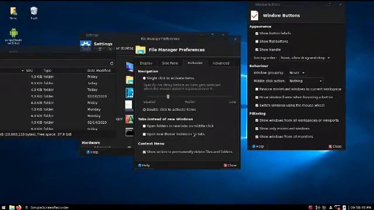Open the volume tray icon
The height and width of the screenshot is (210, 374).
click(x=317, y=208)
